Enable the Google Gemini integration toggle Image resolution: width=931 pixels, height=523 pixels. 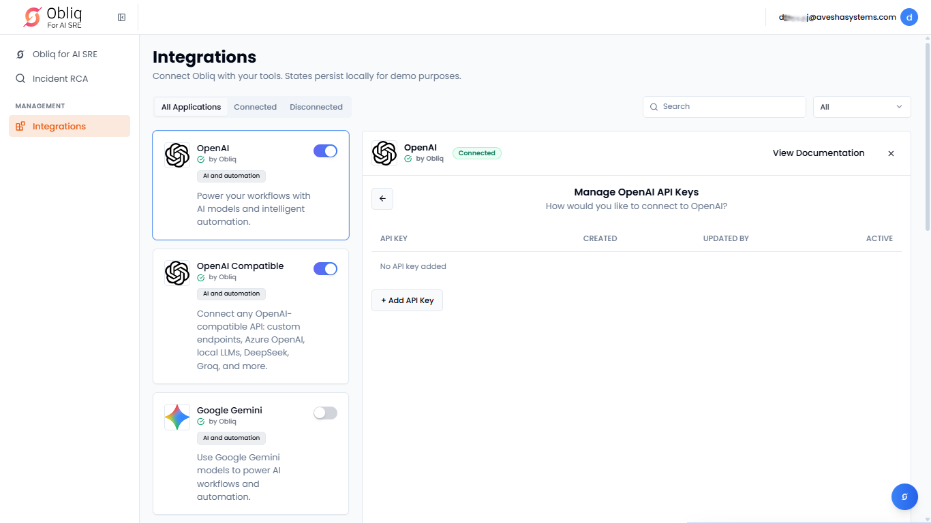click(x=325, y=413)
